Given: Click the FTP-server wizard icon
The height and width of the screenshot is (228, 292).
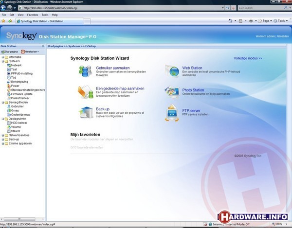Looking at the screenshot, I should [172, 113].
